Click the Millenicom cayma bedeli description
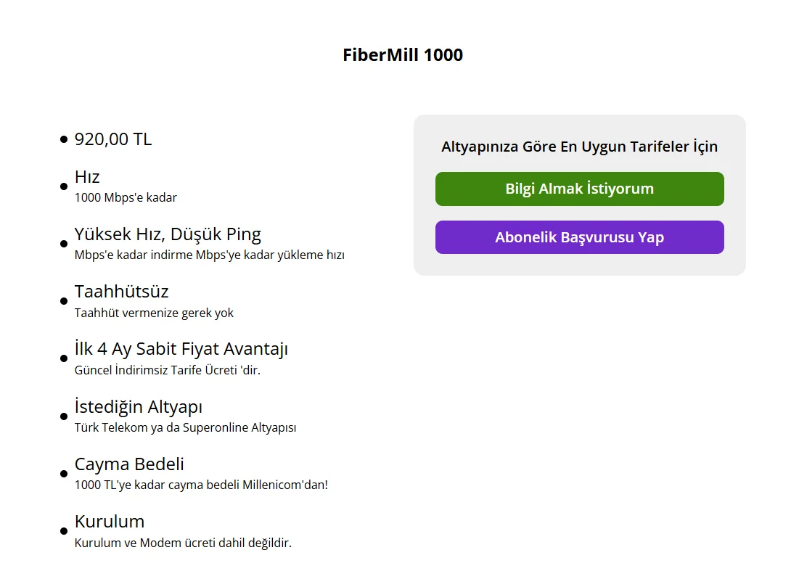Screen dimensions: 799x571 click(x=201, y=485)
